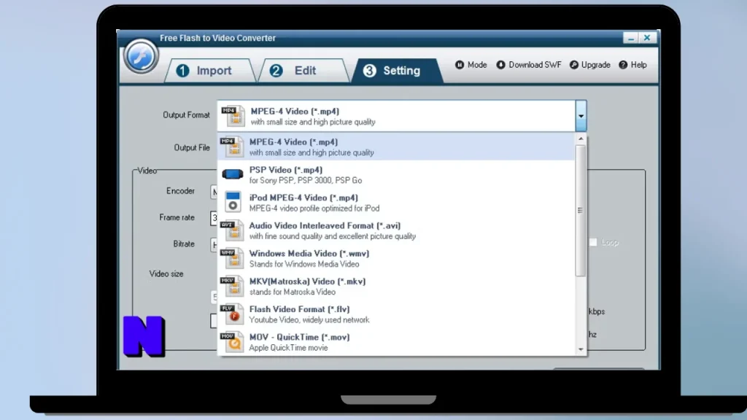Image resolution: width=747 pixels, height=420 pixels.
Task: Click the WMV file format icon
Action: tap(233, 258)
